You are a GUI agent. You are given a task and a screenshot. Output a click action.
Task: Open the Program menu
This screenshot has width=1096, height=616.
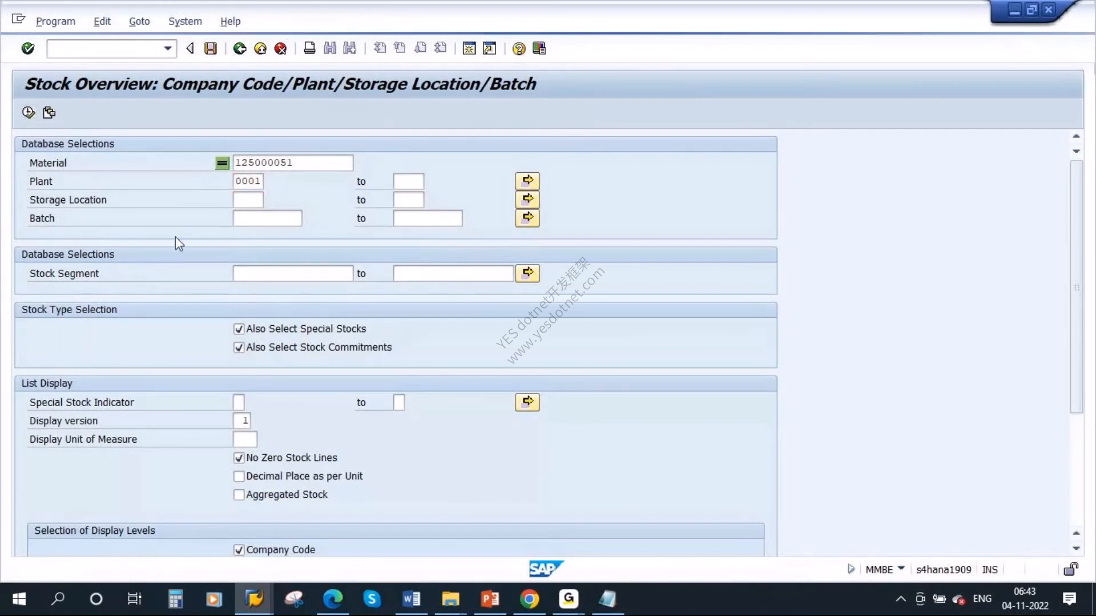(55, 21)
